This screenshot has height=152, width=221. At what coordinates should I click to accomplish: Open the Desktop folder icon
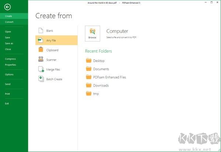tap(89, 60)
